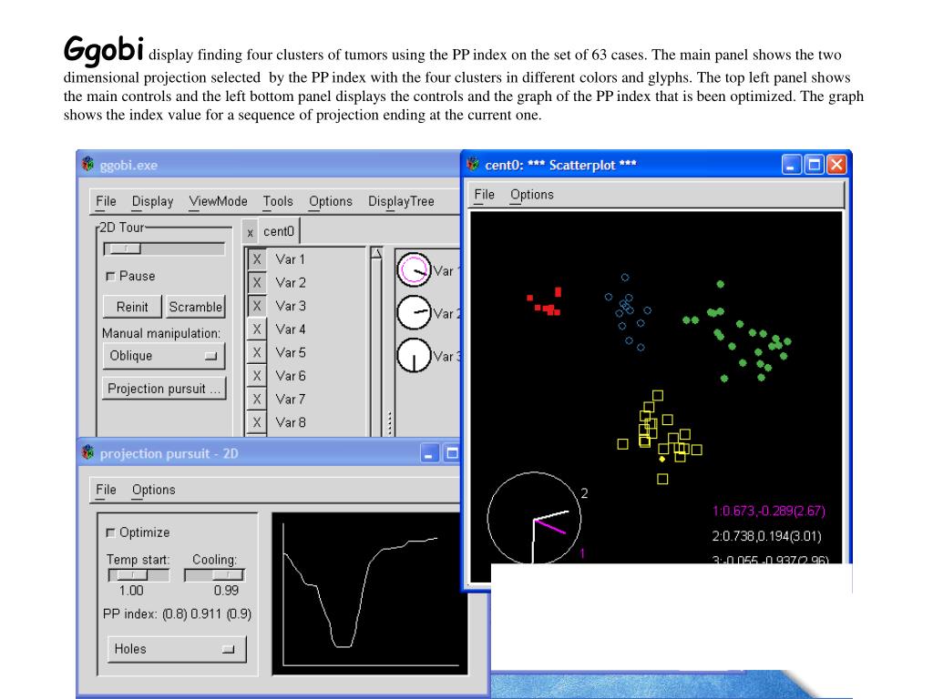Close the Scatterplot window
Image resolution: width=933 pixels, height=699 pixels.
[836, 165]
